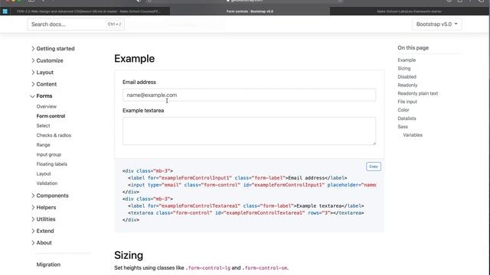This screenshot has height=275, width=490.
Task: Open the Floating labels page
Action: (51, 164)
